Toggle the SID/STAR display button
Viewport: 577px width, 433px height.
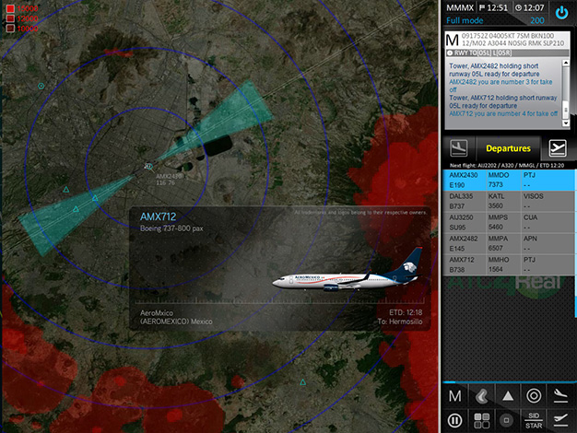coord(534,420)
